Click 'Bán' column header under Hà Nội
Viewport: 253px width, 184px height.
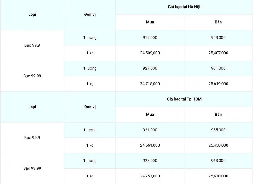coord(218,22)
